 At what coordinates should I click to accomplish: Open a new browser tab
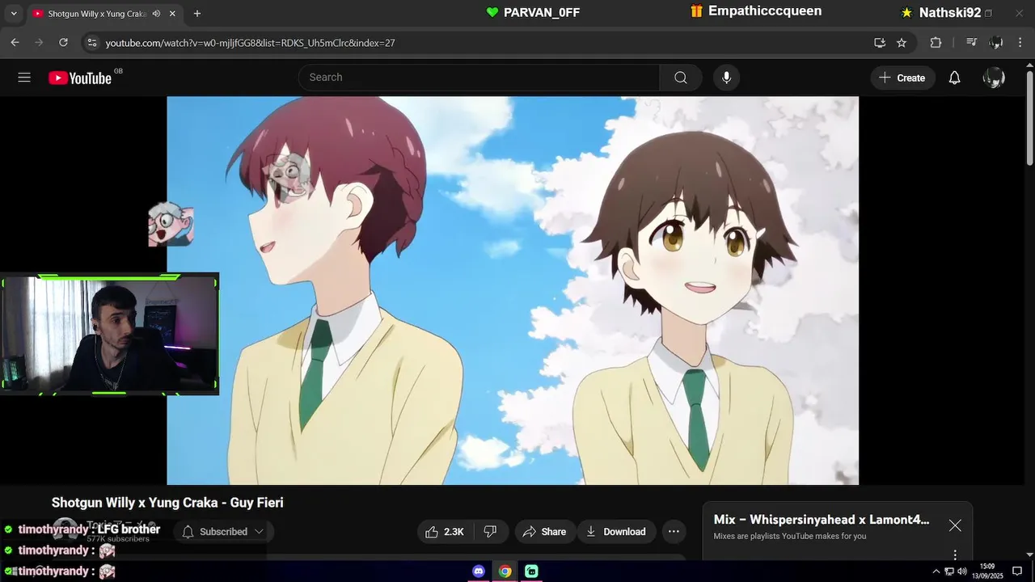(x=197, y=14)
